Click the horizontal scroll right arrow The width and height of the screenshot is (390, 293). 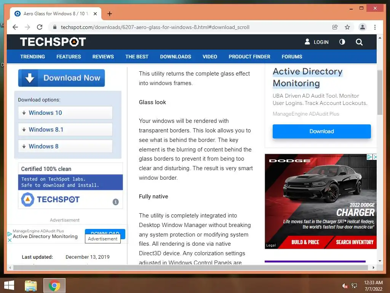(x=373, y=267)
